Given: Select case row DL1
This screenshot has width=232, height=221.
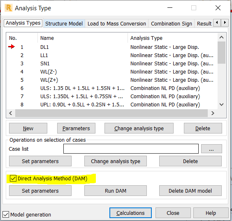Looking at the screenshot, I should click(112, 47).
